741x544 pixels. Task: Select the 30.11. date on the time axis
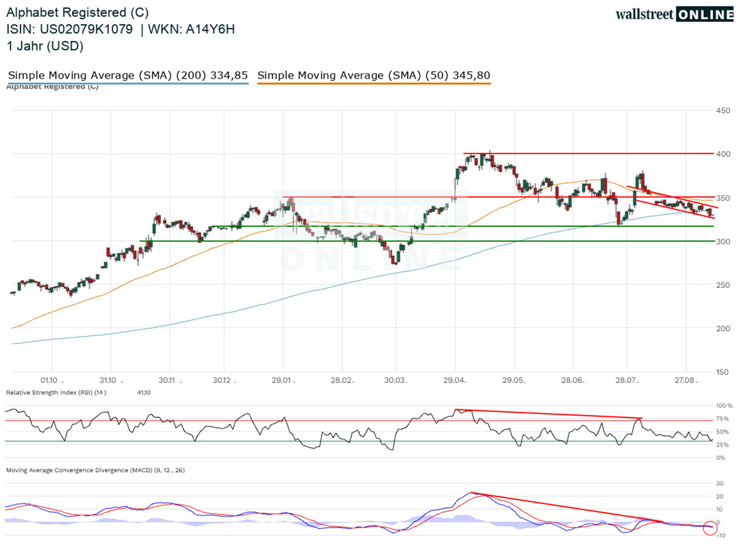(170, 381)
